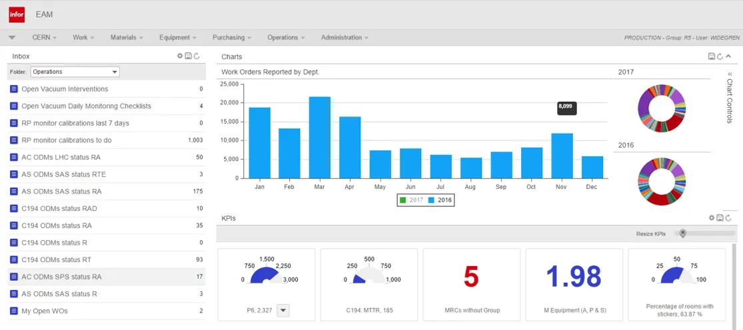Viewport: 743px width, 330px height.
Task: Open the CERN menu
Action: [x=45, y=37]
